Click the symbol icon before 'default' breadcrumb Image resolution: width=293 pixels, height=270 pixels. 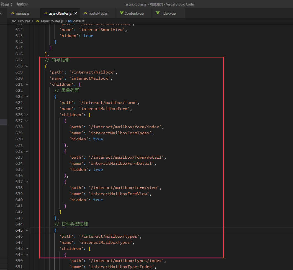(x=70, y=21)
